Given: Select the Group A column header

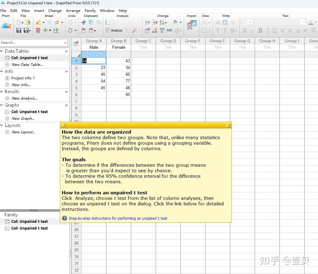Looking at the screenshot, I should [94, 41].
